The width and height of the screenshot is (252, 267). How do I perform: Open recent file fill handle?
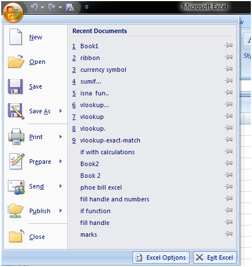pyautogui.click(x=95, y=223)
